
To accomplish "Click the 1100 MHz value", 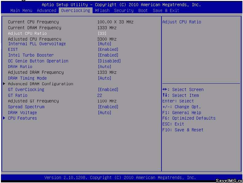I will (x=107, y=101).
